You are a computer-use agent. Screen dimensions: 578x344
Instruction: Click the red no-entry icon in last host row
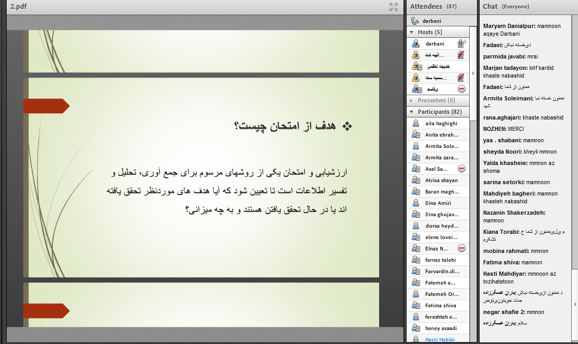(x=461, y=89)
